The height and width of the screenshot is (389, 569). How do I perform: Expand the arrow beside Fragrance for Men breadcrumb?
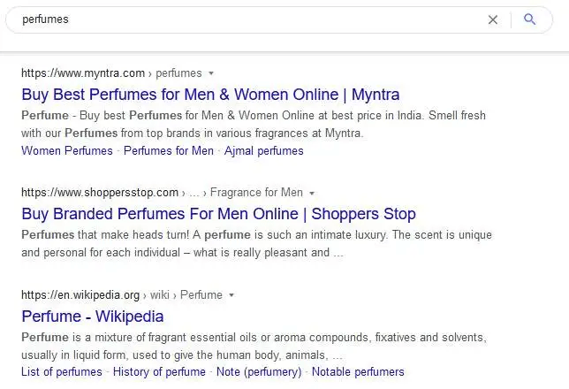pyautogui.click(x=312, y=193)
